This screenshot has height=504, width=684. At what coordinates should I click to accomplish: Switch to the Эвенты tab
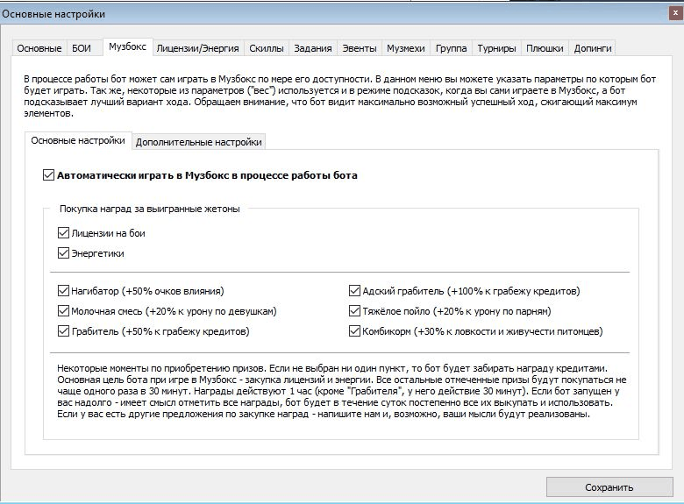pyautogui.click(x=359, y=48)
